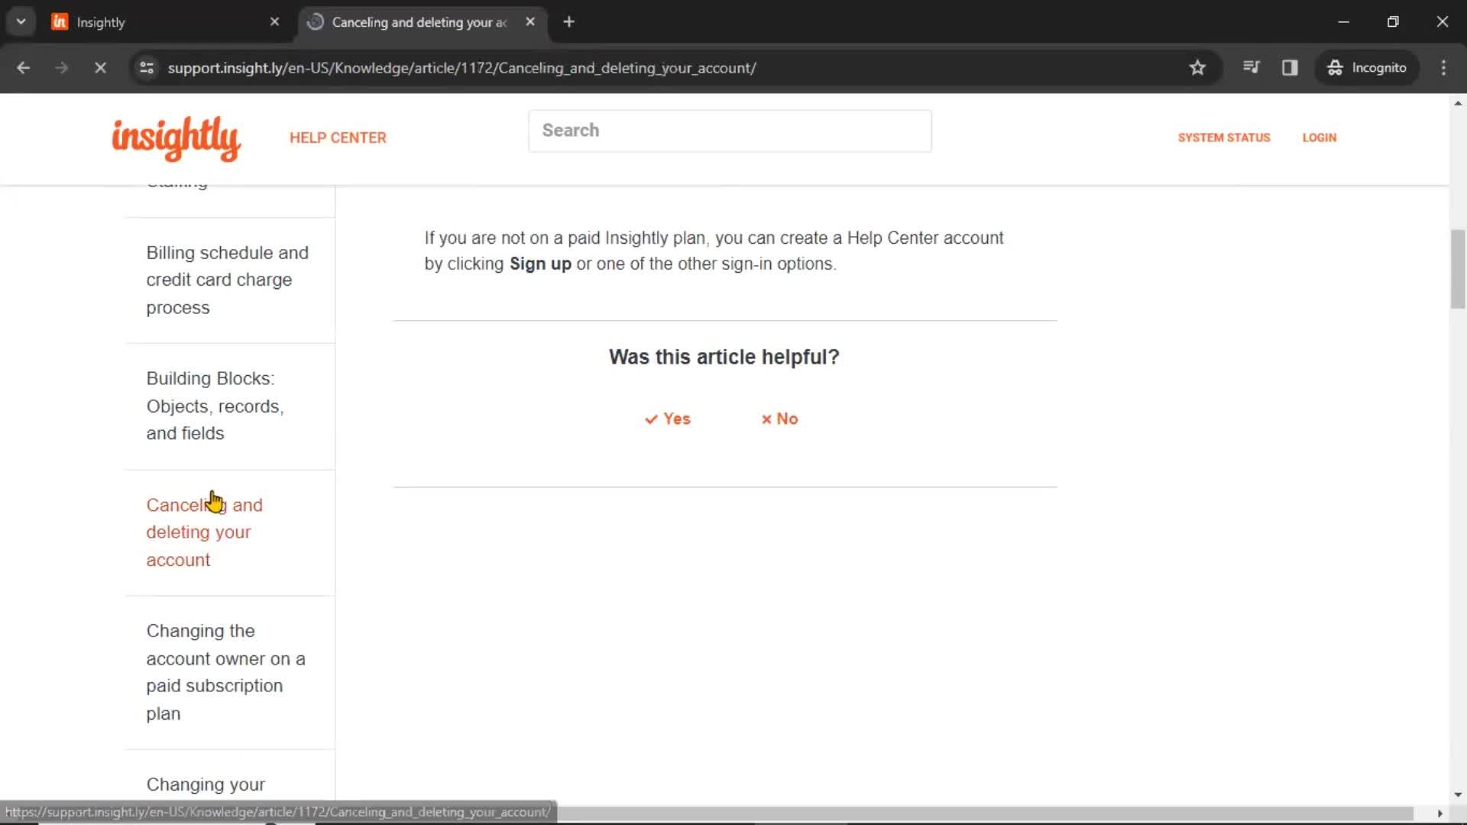Expand the tab search dropdown
Image resolution: width=1467 pixels, height=825 pixels.
pos(21,22)
